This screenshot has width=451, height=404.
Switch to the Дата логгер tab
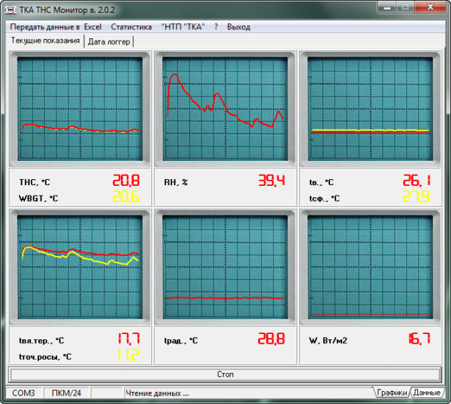pos(109,41)
